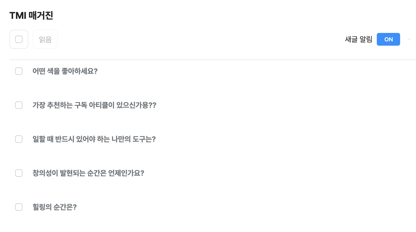Select checkbox next to 가장 추천하는 구독 아티클
This screenshot has width=416, height=232.
[19, 105]
